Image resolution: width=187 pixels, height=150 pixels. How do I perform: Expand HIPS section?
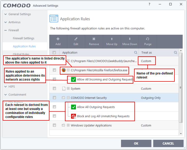[6, 87]
